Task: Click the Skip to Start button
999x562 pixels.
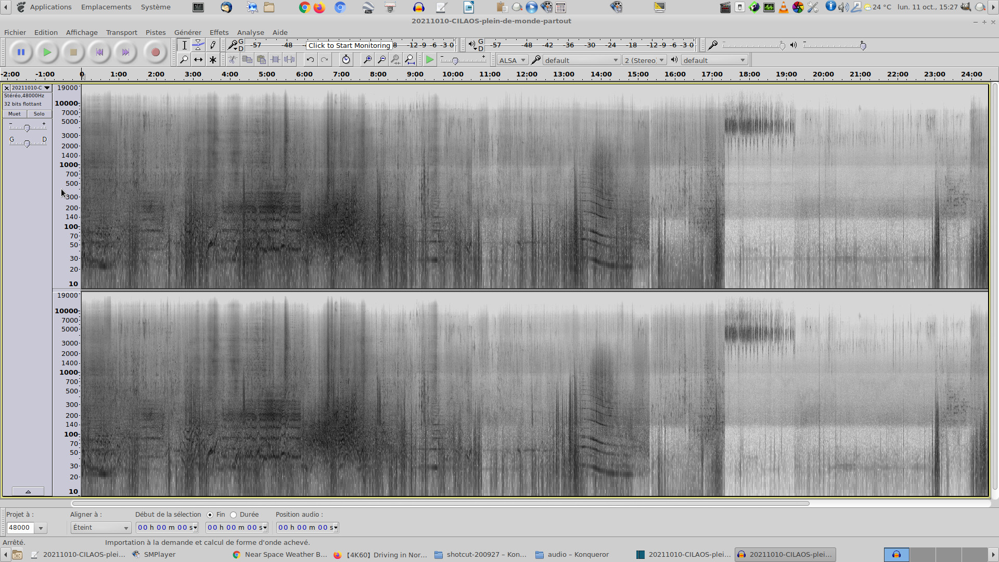Action: pos(99,52)
